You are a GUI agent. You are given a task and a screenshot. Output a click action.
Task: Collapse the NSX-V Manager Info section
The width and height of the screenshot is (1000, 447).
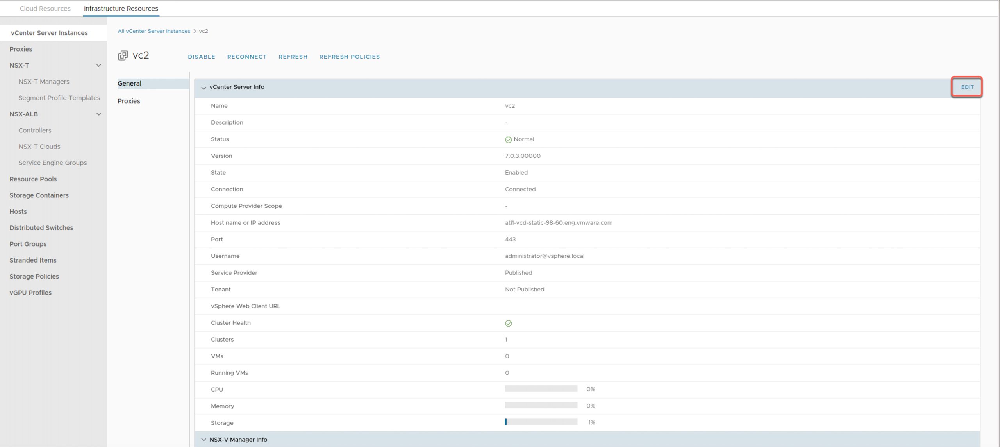pyautogui.click(x=204, y=440)
